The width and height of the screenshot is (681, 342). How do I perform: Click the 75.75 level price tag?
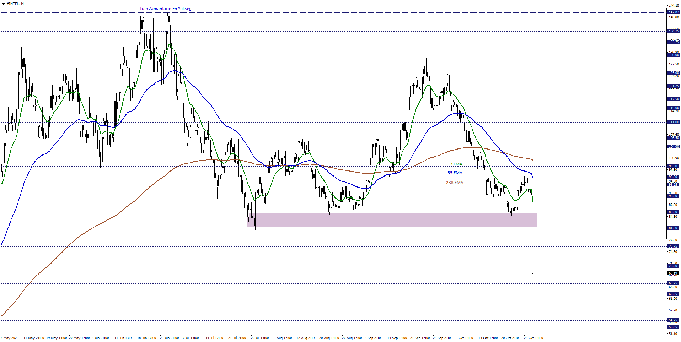coord(674,246)
